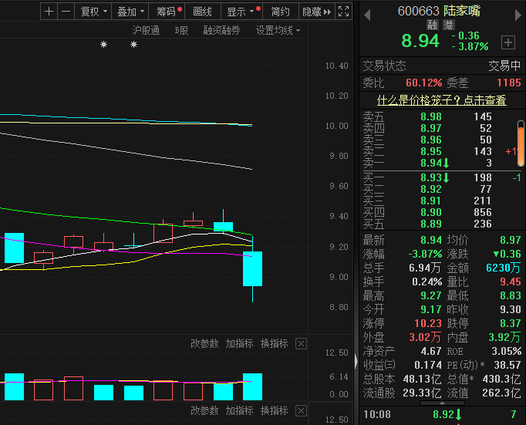526x425 pixels.
Task: Click the plus zoom-in chart button
Action: [x=49, y=12]
